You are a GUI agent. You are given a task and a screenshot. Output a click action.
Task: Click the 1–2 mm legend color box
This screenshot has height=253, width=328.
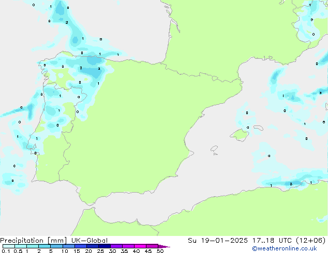pyautogui.click(x=33, y=246)
